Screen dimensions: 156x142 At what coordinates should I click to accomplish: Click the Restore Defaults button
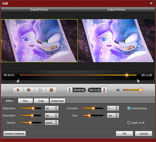point(15,134)
